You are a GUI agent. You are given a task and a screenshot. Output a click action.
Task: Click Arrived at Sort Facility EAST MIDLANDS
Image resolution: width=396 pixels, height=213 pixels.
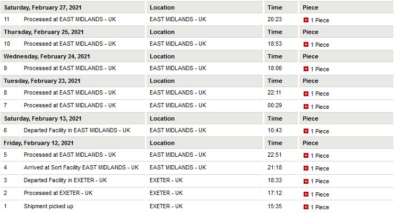(x=81, y=167)
